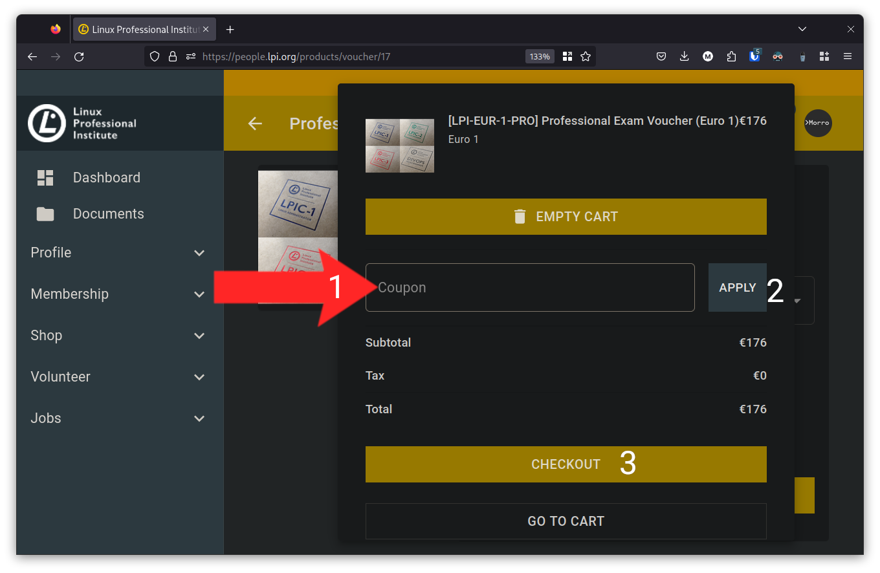Click the QR grid icon in address bar

point(567,57)
